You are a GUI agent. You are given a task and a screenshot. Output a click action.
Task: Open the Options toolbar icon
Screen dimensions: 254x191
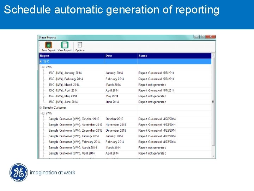(80, 45)
